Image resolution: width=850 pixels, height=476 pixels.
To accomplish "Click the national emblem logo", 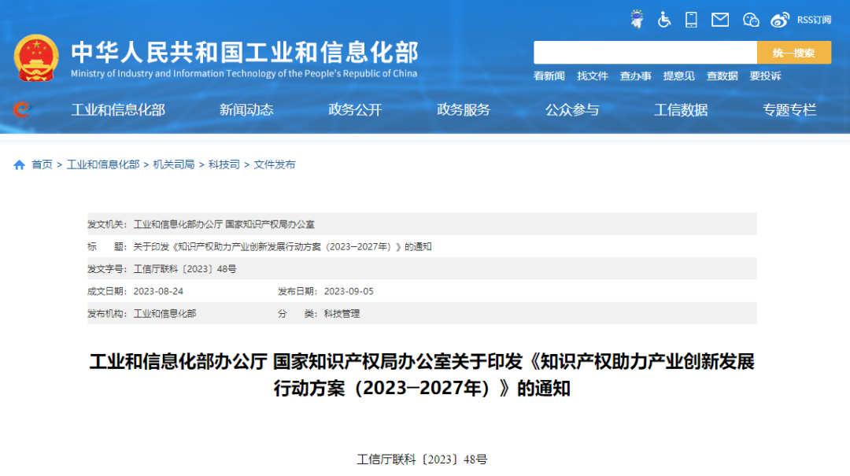I will 35,58.
